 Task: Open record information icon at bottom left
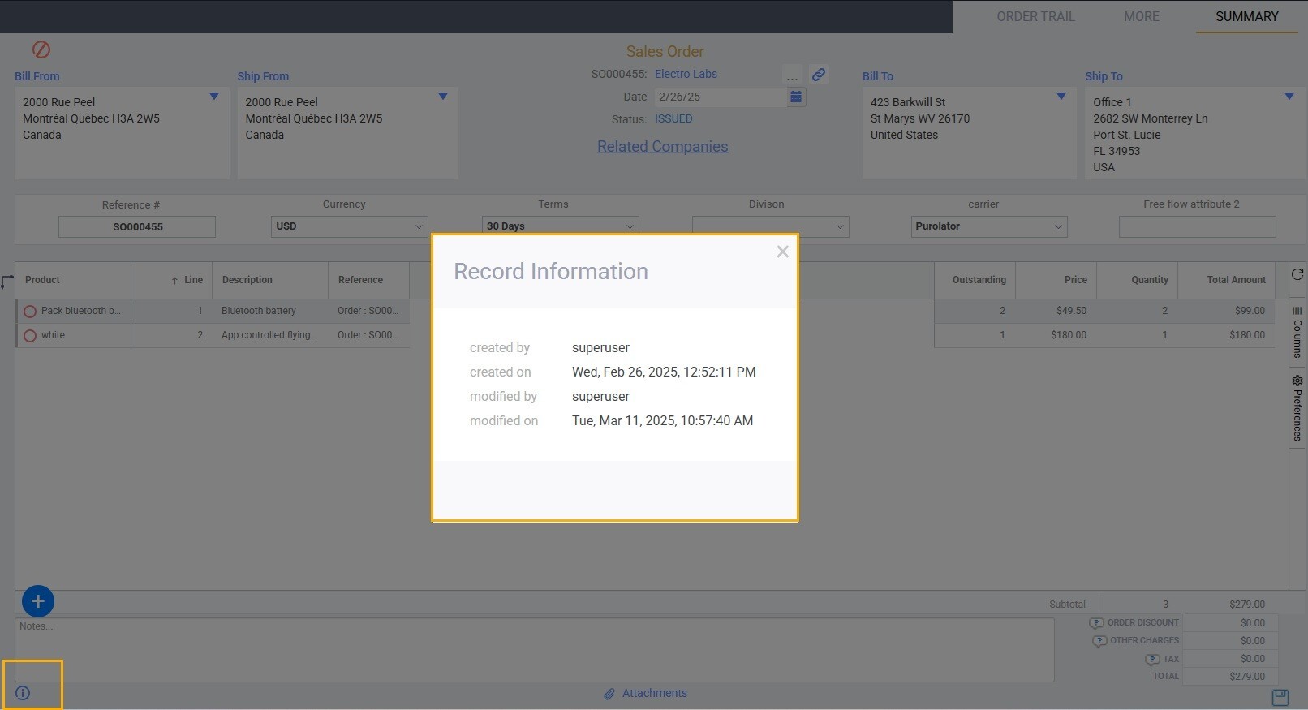23,693
